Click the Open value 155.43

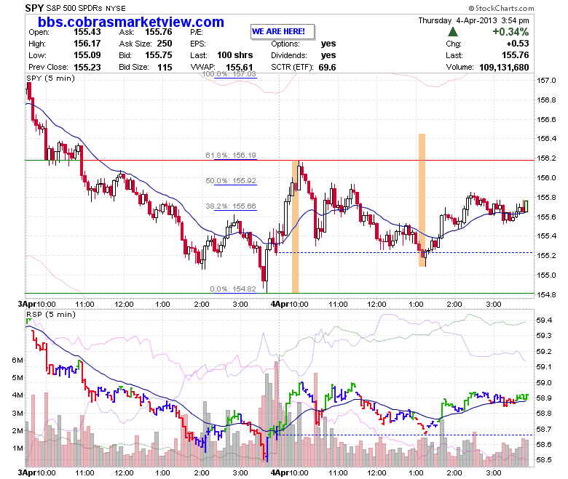click(x=87, y=32)
